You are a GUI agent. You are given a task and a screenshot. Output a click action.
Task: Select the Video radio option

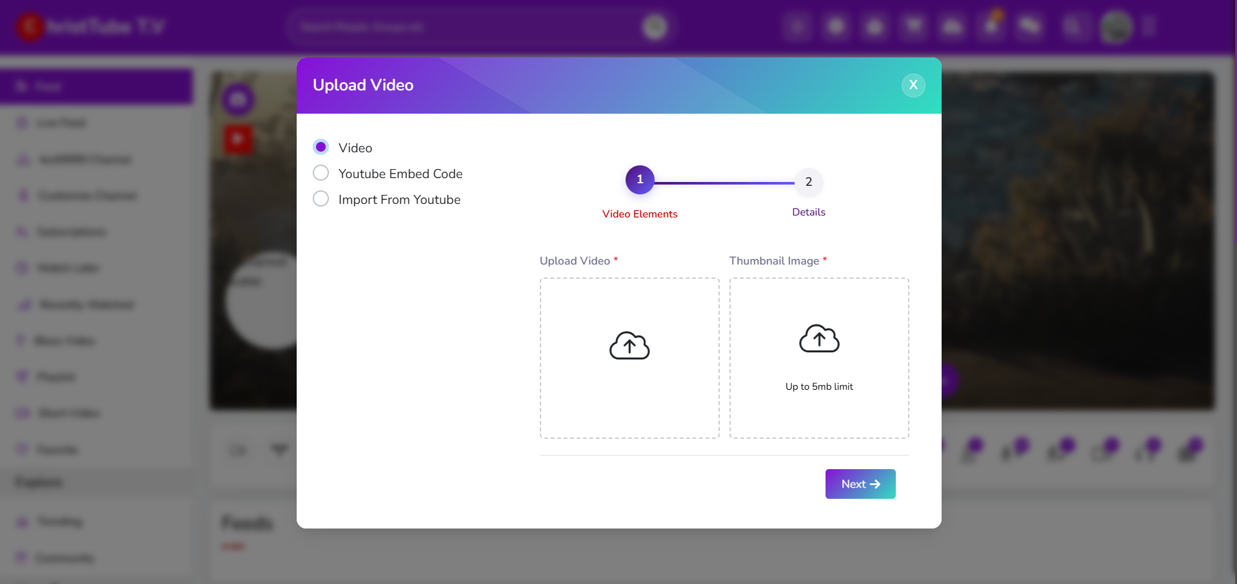(x=321, y=147)
